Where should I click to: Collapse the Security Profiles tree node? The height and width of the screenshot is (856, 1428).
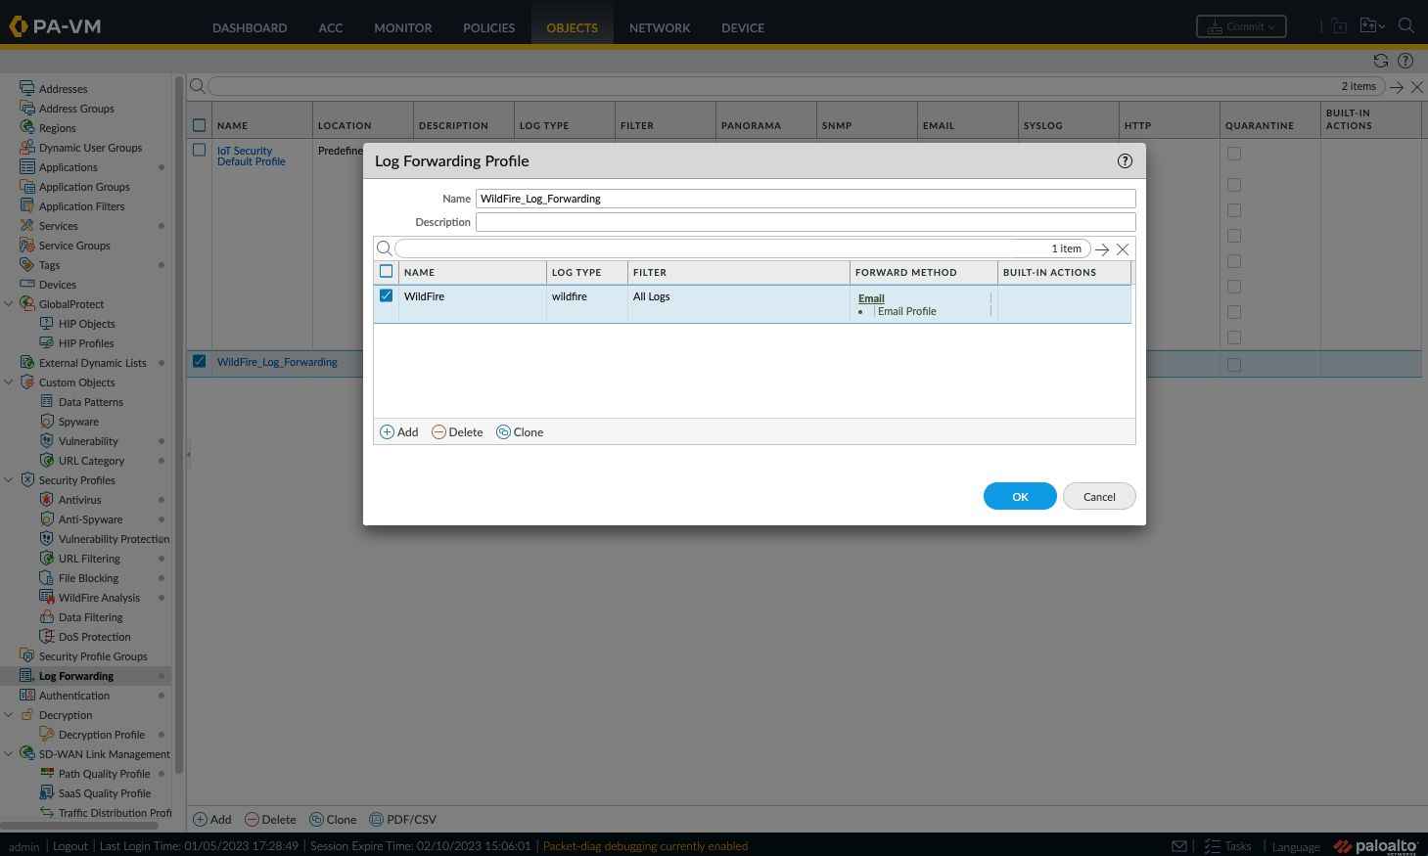(x=9, y=479)
